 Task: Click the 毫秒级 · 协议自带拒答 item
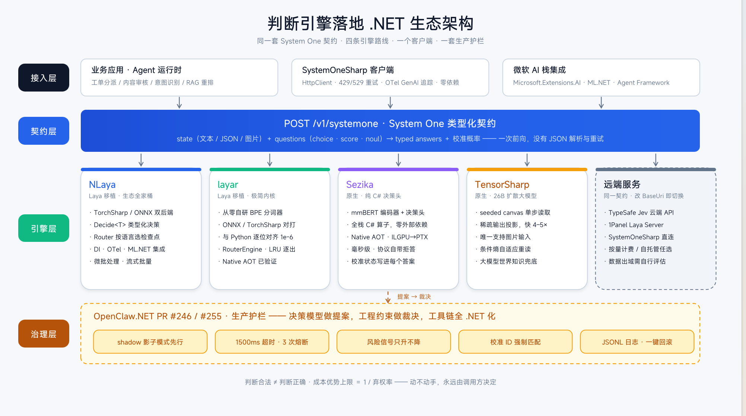[x=383, y=249]
